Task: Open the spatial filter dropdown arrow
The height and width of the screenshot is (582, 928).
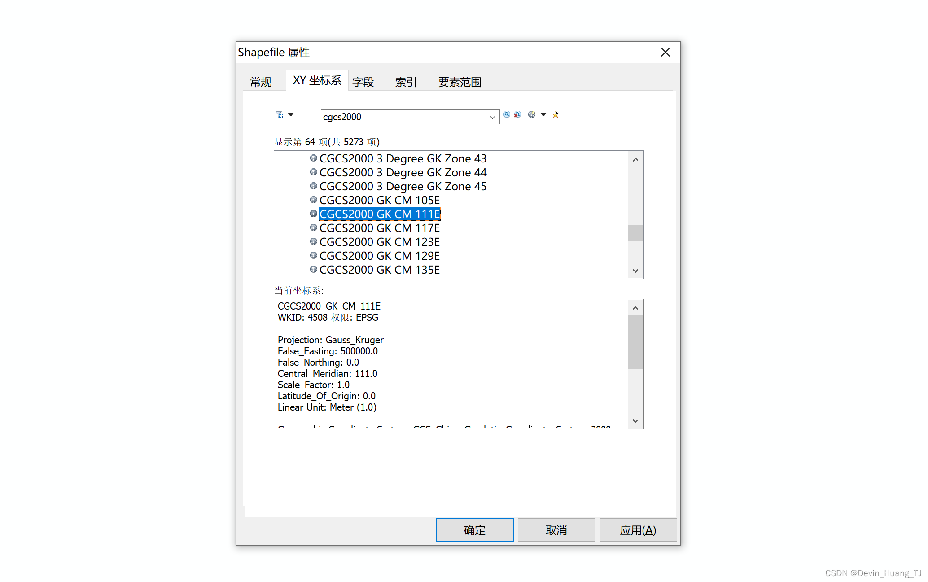Action: click(291, 115)
